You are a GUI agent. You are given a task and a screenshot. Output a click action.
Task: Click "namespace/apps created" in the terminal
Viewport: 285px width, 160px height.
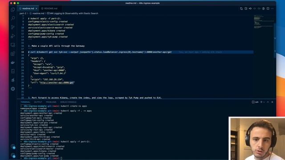(x=33, y=108)
